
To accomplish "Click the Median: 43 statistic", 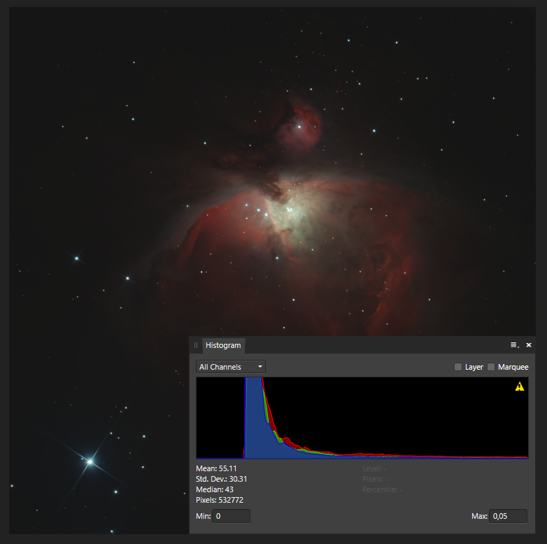I will (215, 489).
